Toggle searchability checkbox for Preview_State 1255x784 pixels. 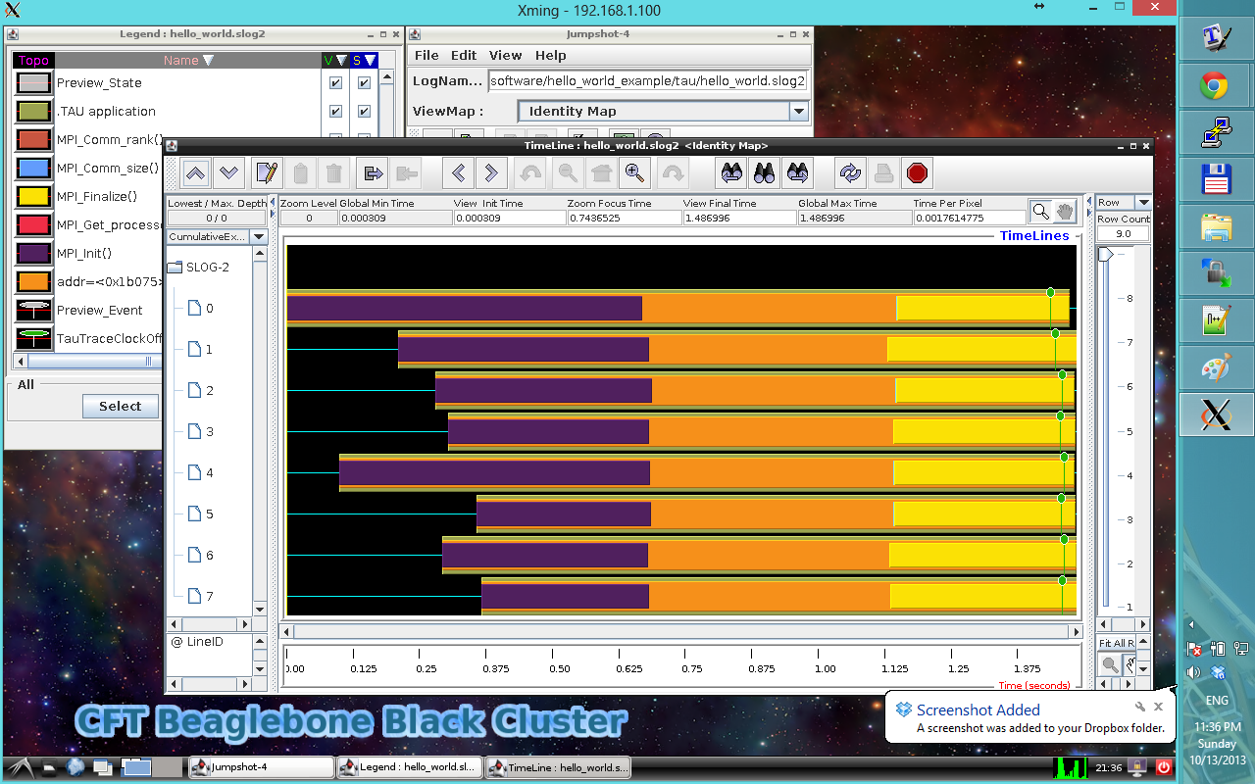coord(365,83)
